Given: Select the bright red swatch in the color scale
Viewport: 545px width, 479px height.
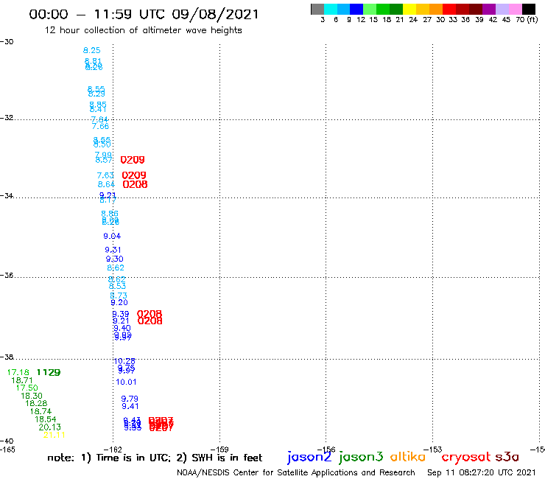Looking at the screenshot, I should click(x=449, y=9).
